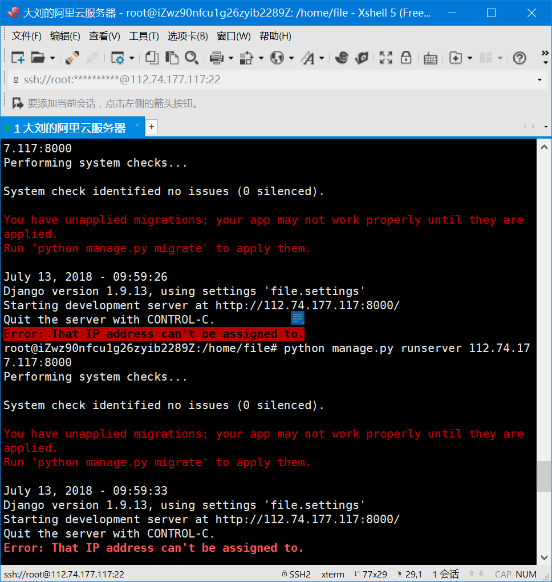Viewport: 552px width, 582px height.
Task: Open the 文件(F) menu
Action: tap(26, 37)
